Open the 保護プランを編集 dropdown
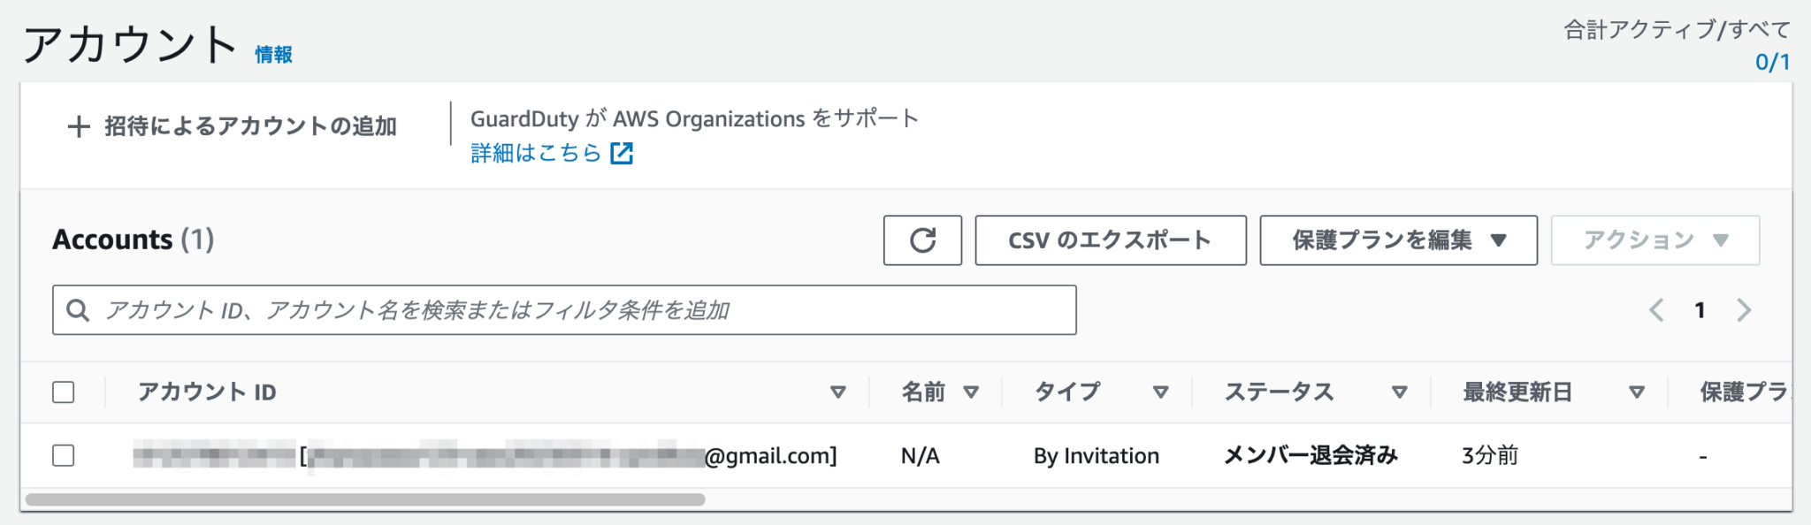The width and height of the screenshot is (1811, 525). point(1398,240)
